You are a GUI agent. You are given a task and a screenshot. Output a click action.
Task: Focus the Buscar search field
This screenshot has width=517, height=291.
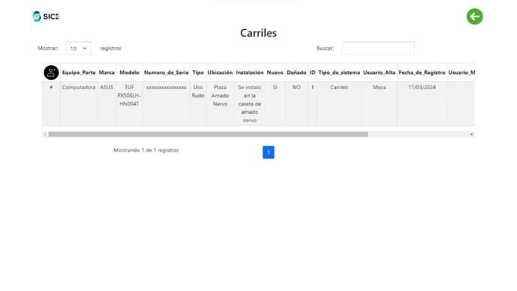click(x=378, y=48)
